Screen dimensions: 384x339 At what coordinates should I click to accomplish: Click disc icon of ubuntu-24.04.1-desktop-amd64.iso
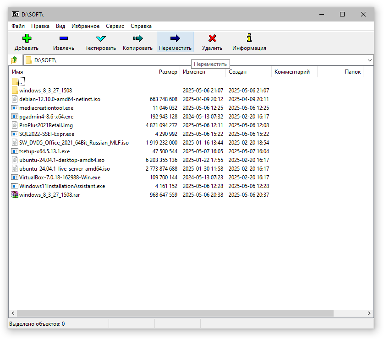[x=15, y=160]
